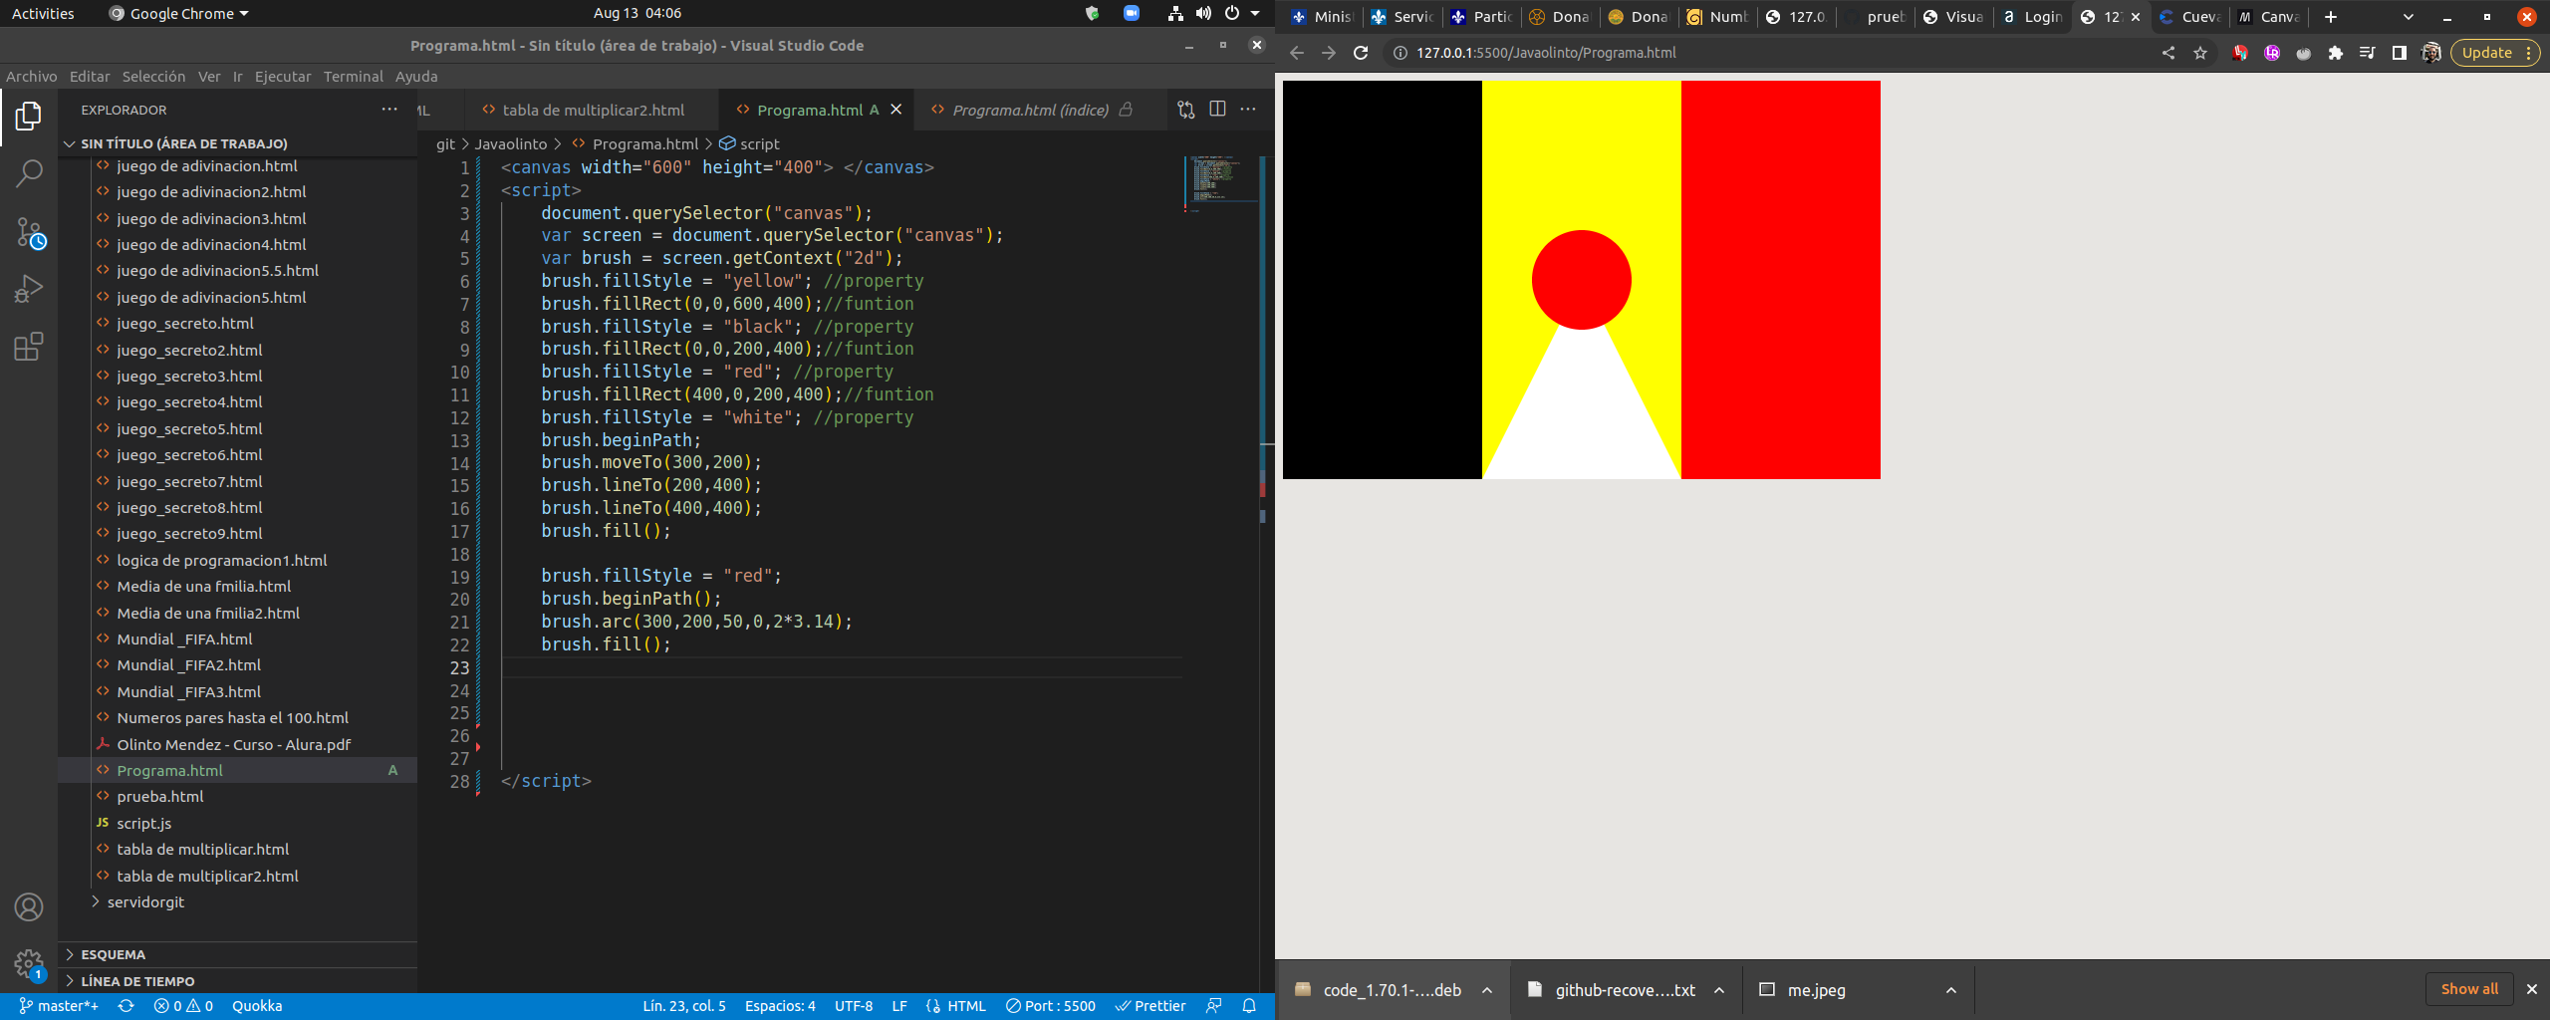Open the Google Chrome app menu dropdown
Screen dimensions: 2550x1020
(x=179, y=13)
